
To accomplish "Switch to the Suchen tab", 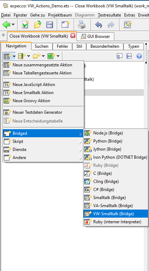I will 41,46.
